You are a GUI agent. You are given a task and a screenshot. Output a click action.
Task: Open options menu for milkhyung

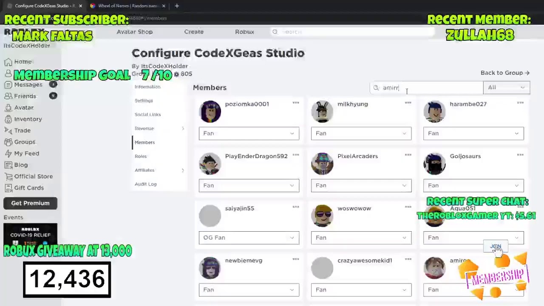tap(408, 103)
